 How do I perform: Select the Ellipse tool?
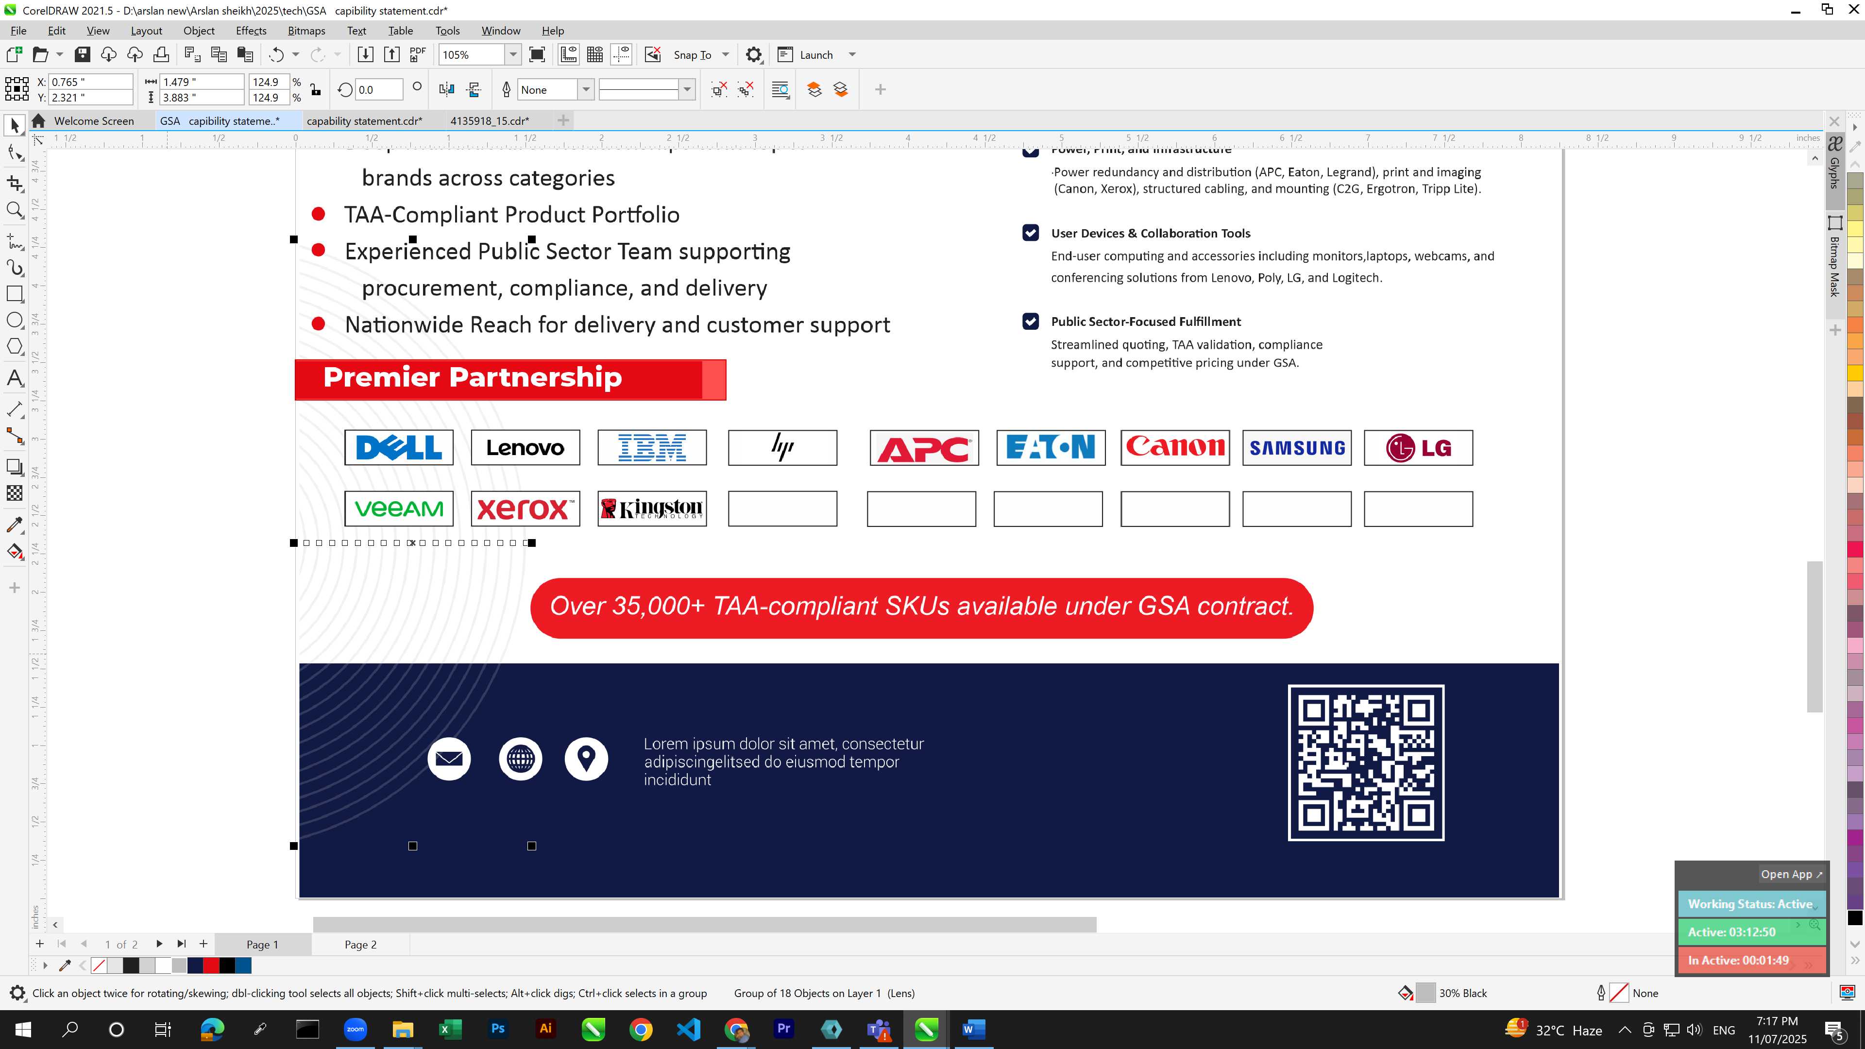(x=15, y=320)
